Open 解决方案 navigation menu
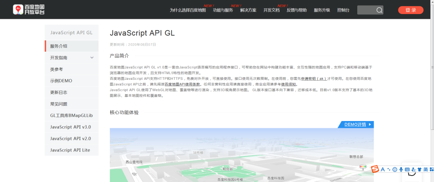Viewport: 434px width, 182px height. (x=248, y=10)
